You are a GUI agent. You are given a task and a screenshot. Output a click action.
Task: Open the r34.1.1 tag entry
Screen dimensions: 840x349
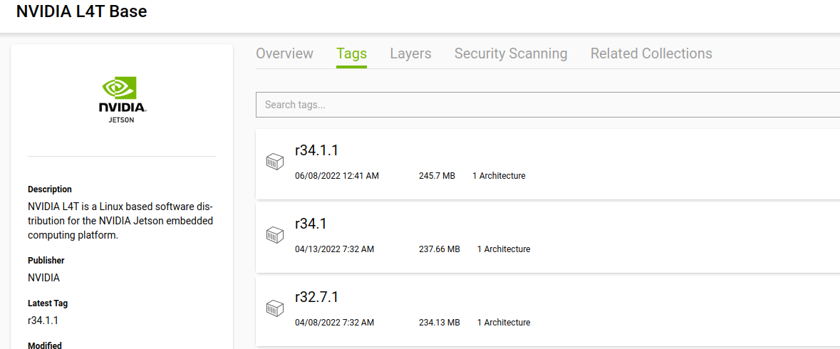tap(316, 150)
